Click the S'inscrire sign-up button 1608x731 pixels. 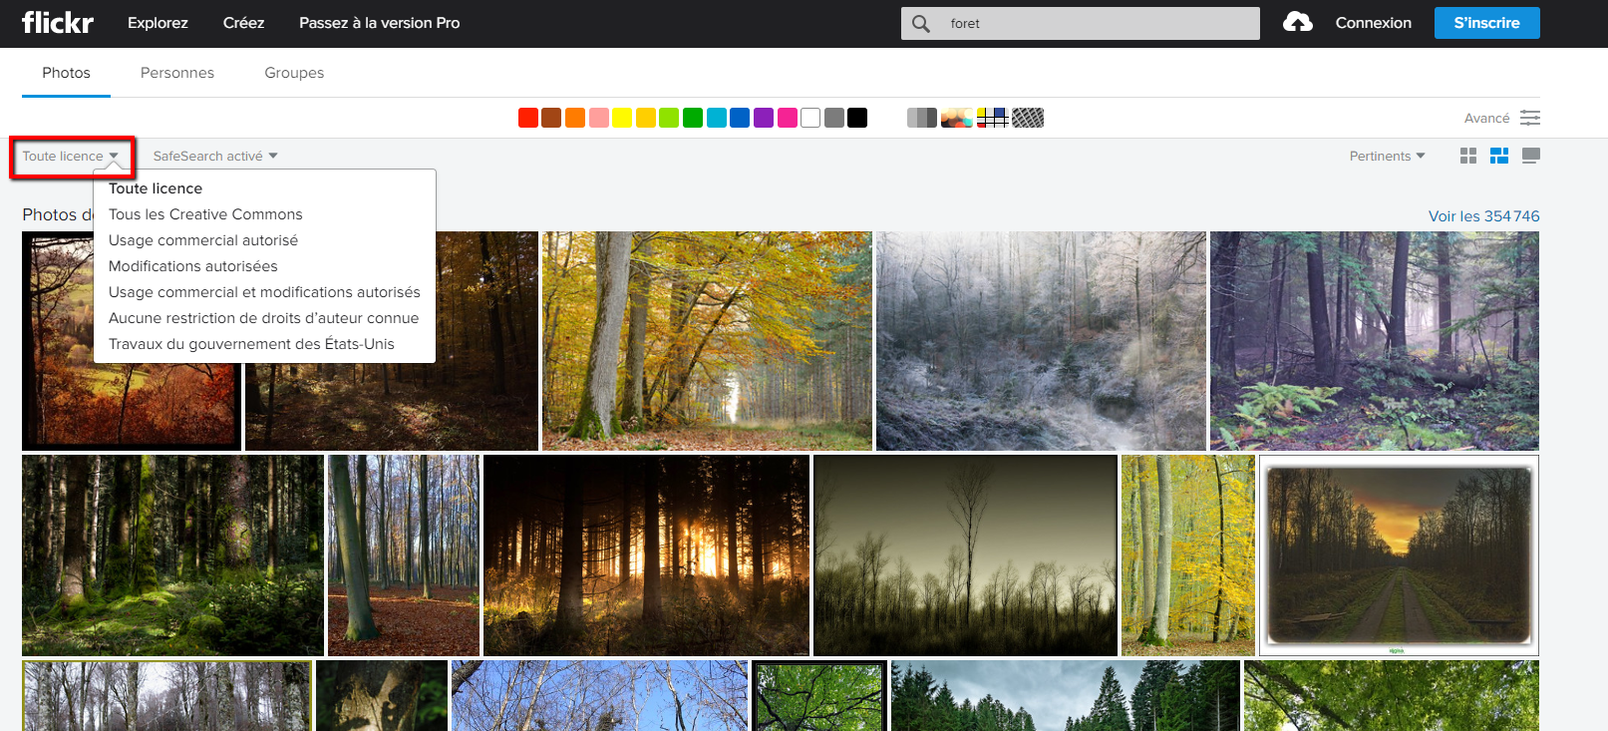point(1486,23)
